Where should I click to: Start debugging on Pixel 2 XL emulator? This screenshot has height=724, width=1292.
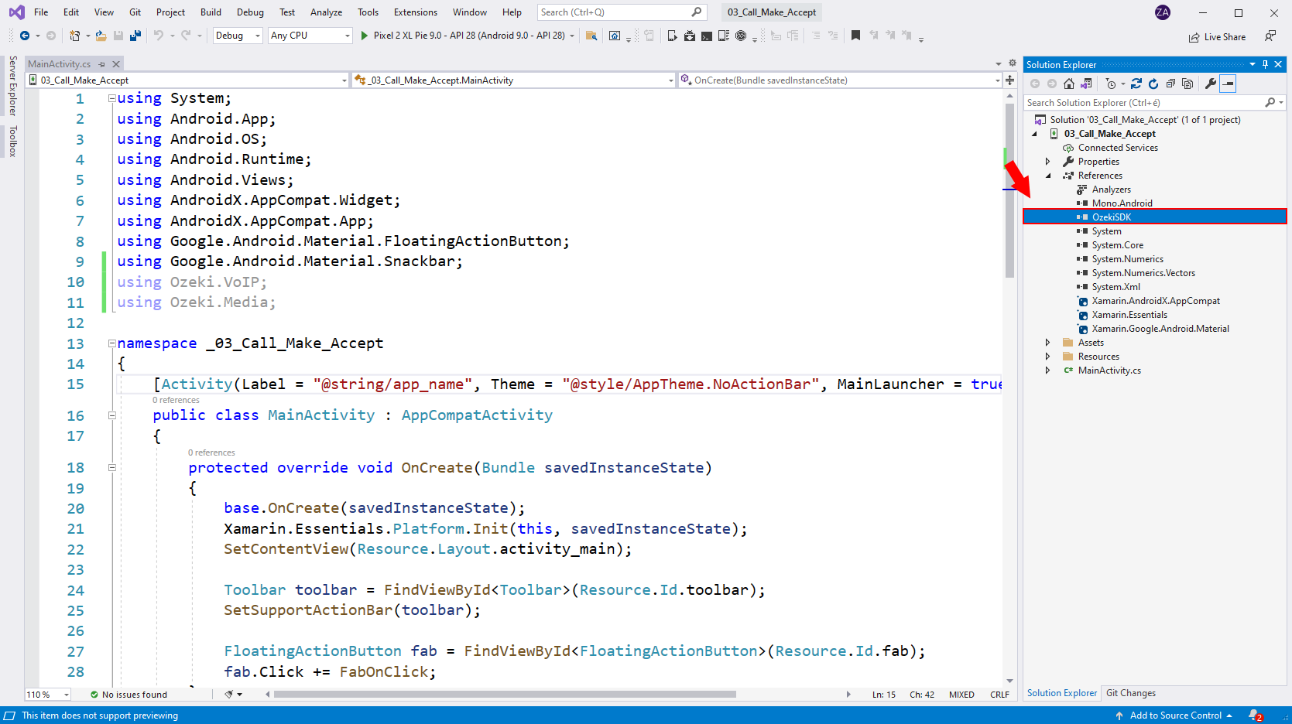[362, 35]
